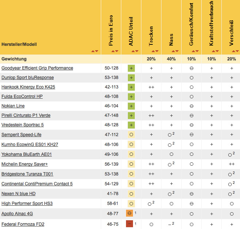This screenshot has height=229, width=240.
Task: Click High Performer Trocken rating with footnote
Action: pyautogui.click(x=151, y=204)
